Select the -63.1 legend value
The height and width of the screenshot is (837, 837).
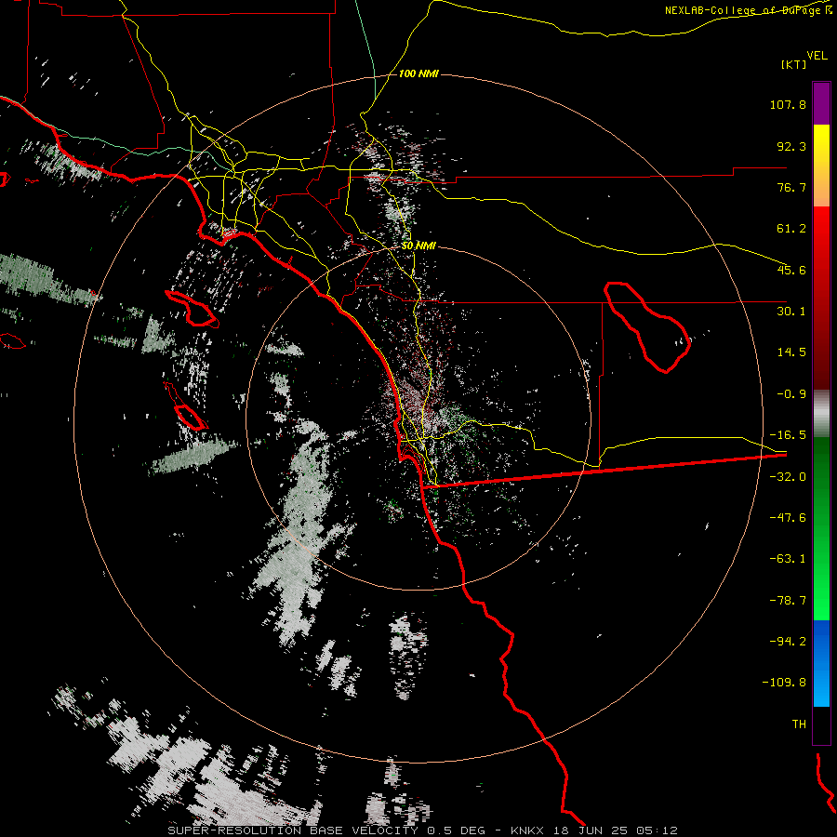pyautogui.click(x=788, y=559)
